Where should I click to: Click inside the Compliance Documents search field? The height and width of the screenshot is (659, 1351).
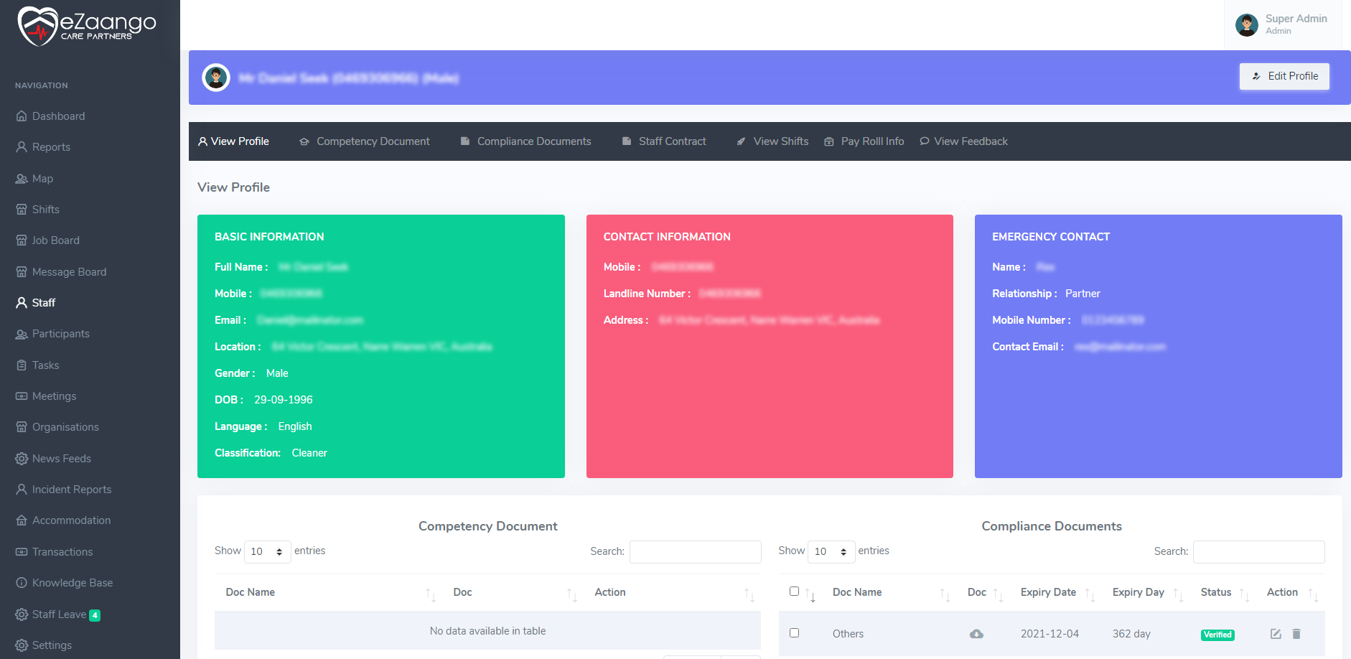[1258, 551]
